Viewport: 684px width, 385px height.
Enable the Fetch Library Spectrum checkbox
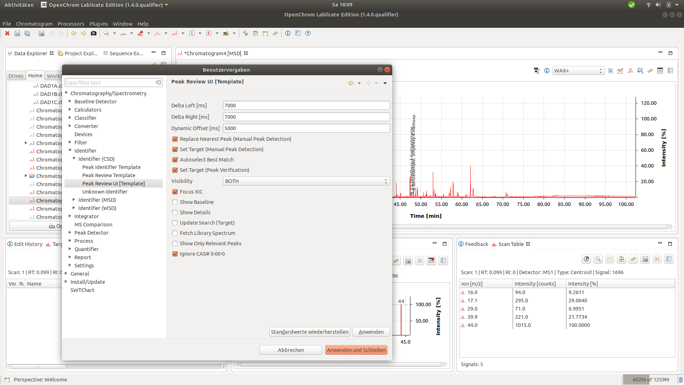coord(175,233)
